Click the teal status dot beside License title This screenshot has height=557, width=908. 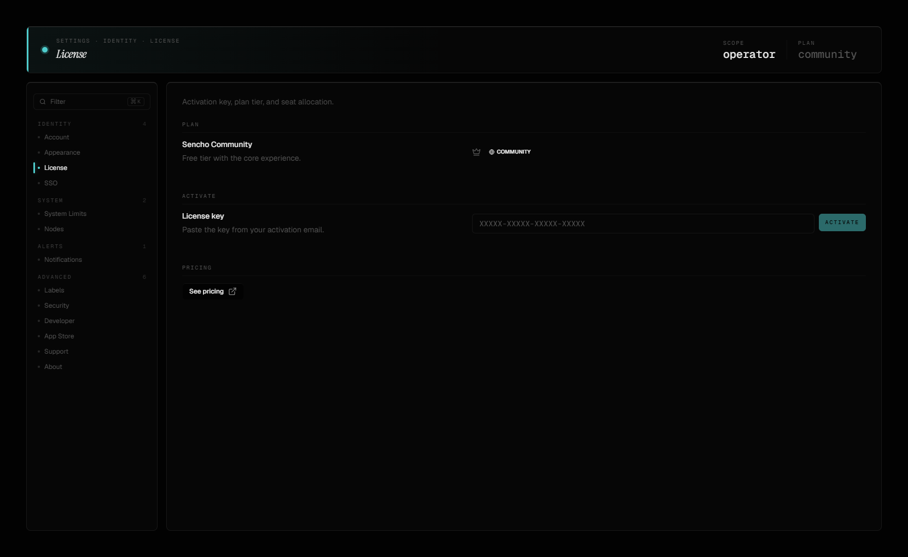(x=45, y=50)
